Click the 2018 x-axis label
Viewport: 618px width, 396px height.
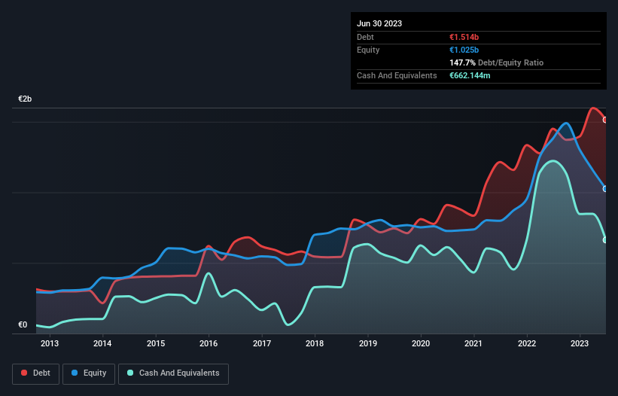pyautogui.click(x=315, y=343)
